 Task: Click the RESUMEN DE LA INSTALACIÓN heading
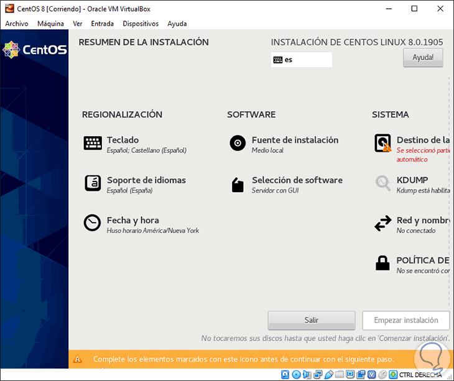(144, 42)
